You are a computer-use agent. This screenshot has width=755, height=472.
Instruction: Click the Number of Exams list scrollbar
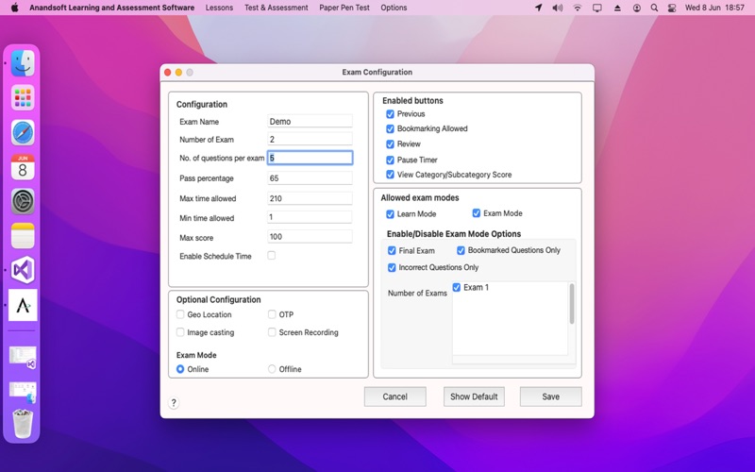click(x=572, y=304)
